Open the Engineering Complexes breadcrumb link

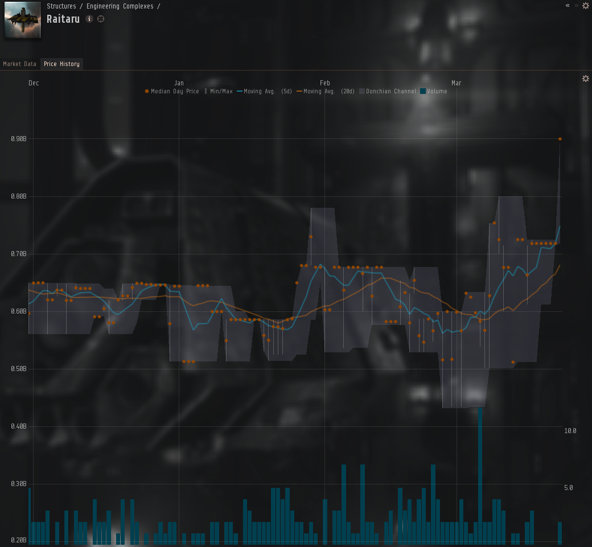[x=120, y=6]
